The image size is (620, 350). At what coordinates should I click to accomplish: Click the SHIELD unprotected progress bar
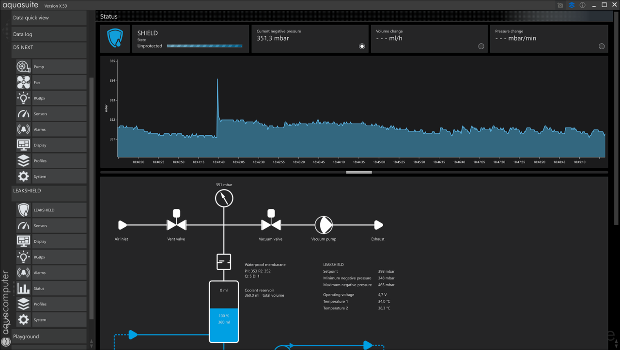click(205, 46)
